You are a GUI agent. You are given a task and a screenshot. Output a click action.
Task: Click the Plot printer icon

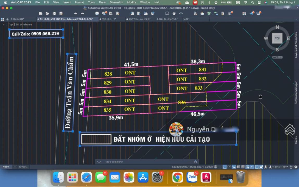tap(97, 13)
